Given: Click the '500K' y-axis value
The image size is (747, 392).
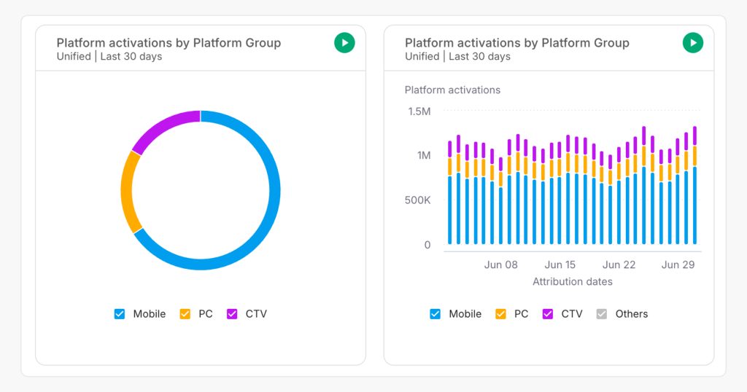Looking at the screenshot, I should coord(418,200).
